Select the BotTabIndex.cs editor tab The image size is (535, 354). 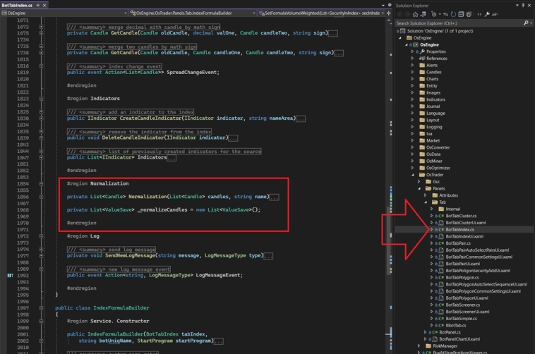[x=17, y=5]
